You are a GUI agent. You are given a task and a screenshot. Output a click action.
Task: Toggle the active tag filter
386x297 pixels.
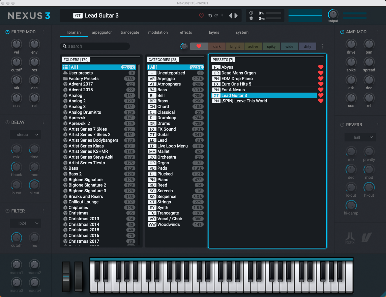tap(253, 46)
